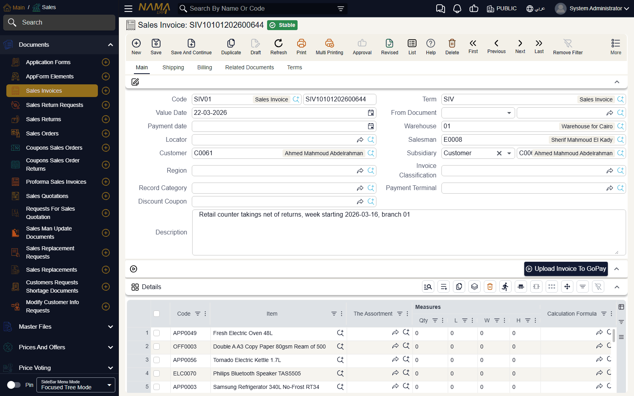Image resolution: width=634 pixels, height=396 pixels.
Task: Open the Related Documents tab
Action: click(x=250, y=67)
